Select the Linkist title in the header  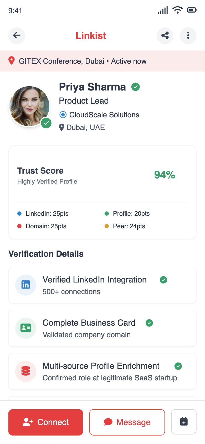tap(91, 36)
